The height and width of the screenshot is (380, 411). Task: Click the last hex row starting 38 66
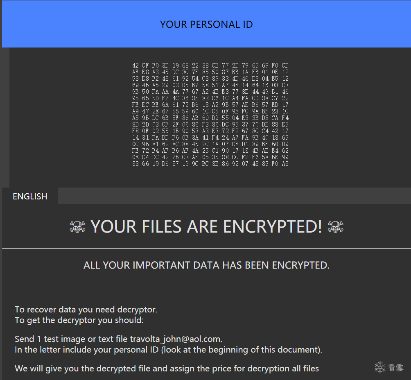coord(210,164)
